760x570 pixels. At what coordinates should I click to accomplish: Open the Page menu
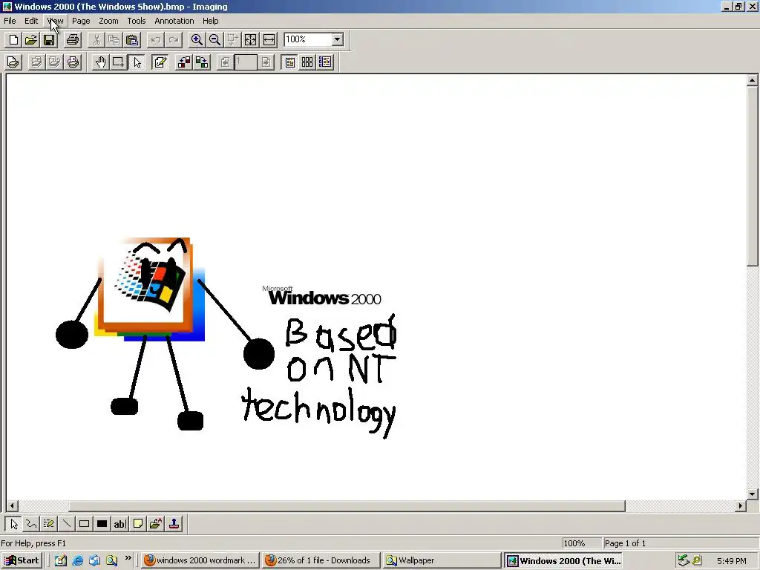pyautogui.click(x=81, y=21)
